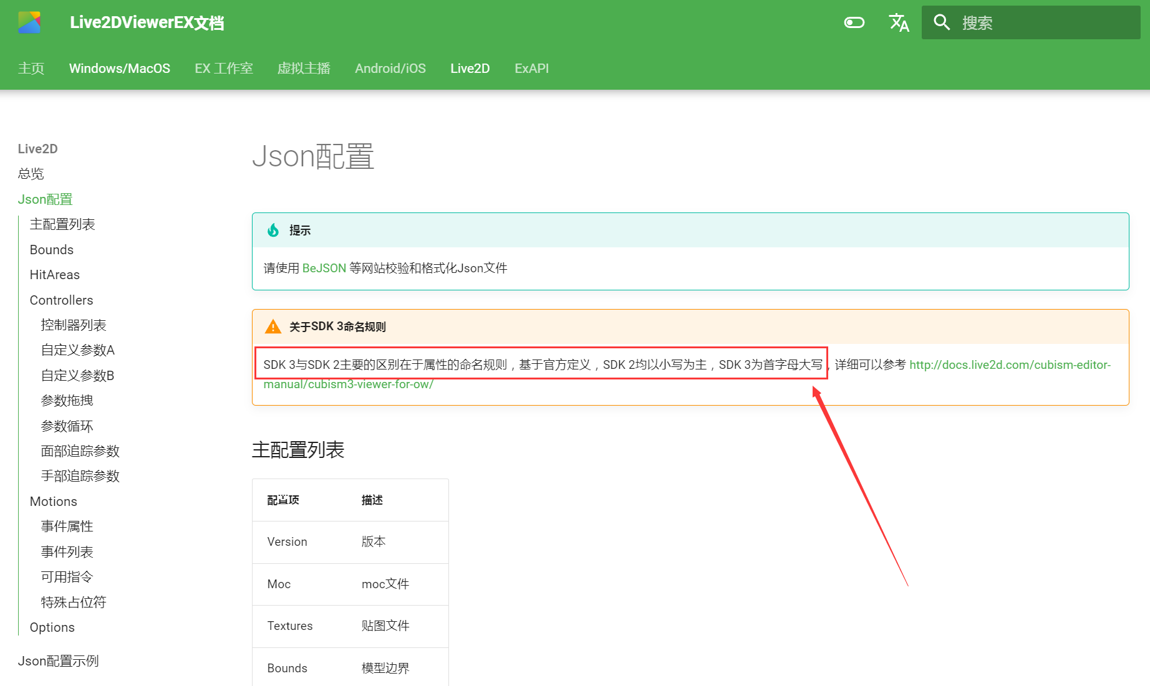Screen dimensions: 1150x686
Task: Go to HitAreas sidebar entry
Action: pyautogui.click(x=55, y=275)
